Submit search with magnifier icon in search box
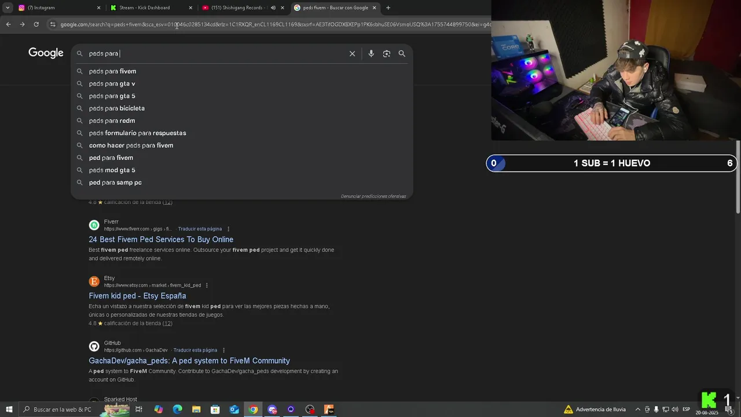The image size is (741, 417). pos(402,53)
